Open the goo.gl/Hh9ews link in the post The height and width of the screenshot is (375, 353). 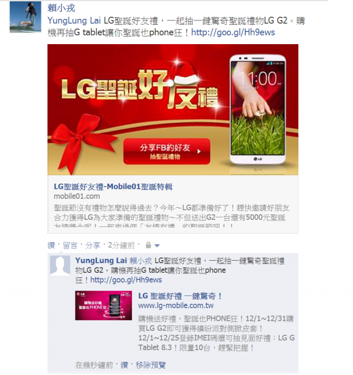tap(233, 33)
